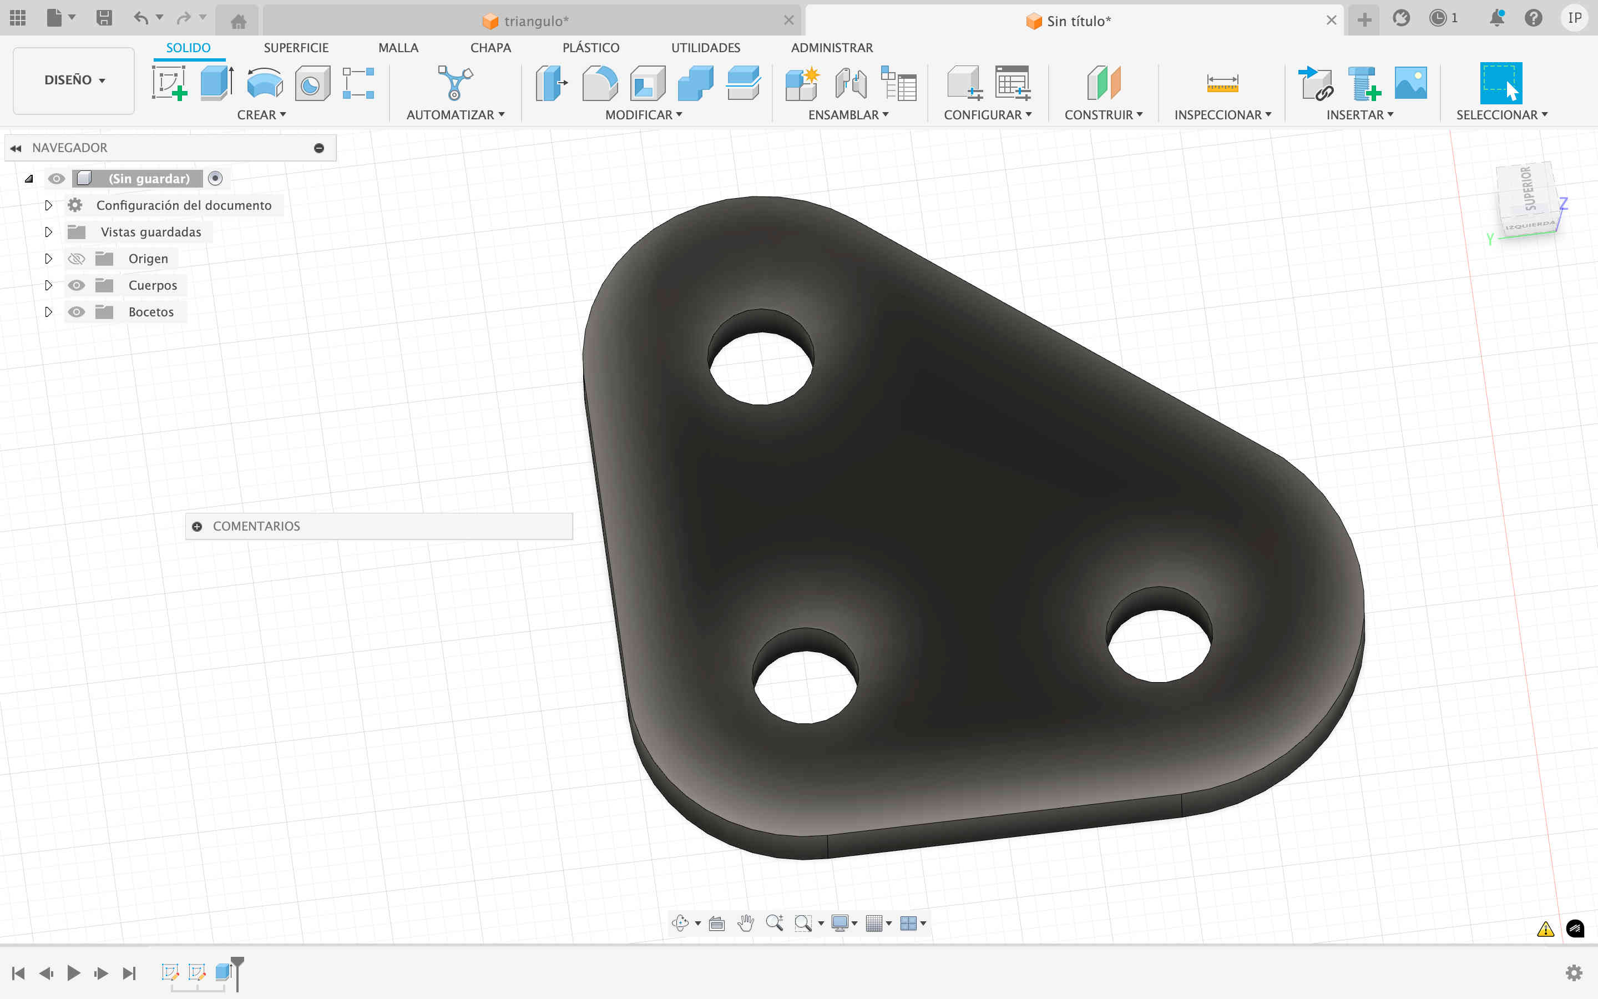The height and width of the screenshot is (999, 1598).
Task: Create a New Component
Action: click(x=802, y=83)
